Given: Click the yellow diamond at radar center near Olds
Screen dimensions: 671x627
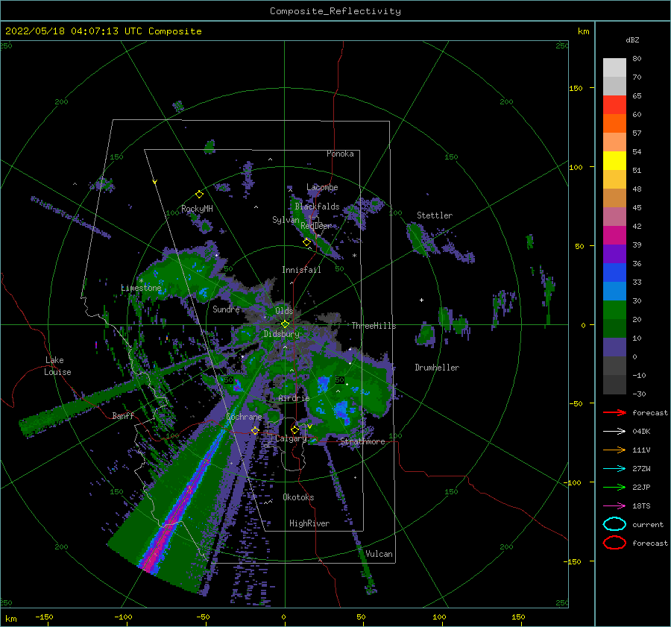Looking at the screenshot, I should [285, 324].
